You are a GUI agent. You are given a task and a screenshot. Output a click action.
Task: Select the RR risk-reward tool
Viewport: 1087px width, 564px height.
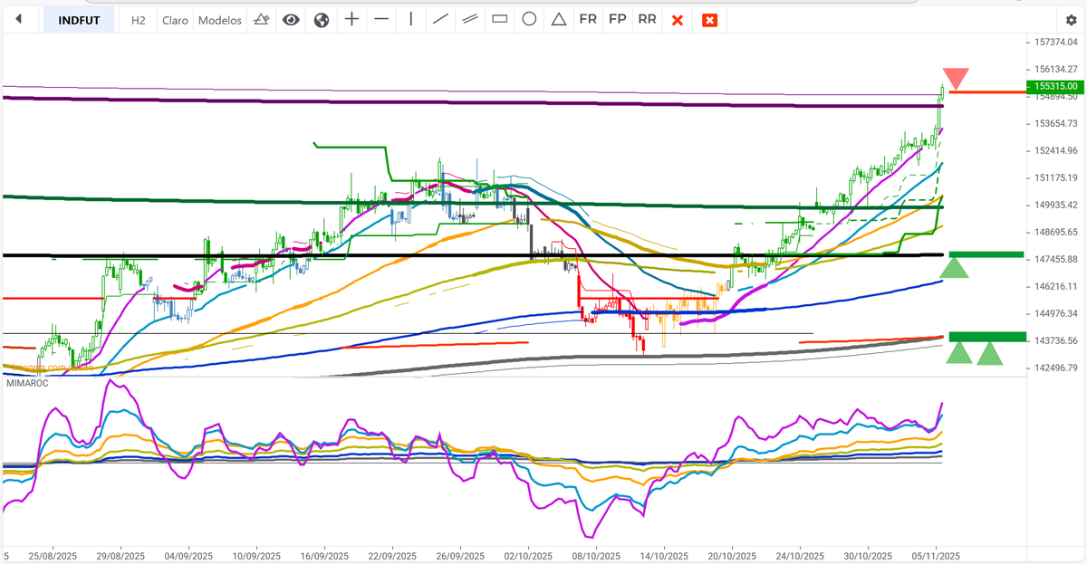(x=647, y=19)
